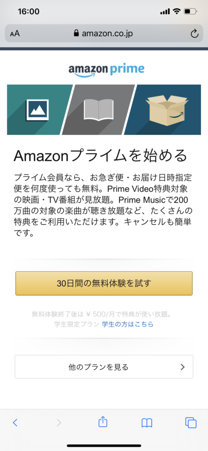
Task: Tap the open book icon in banner
Action: click(x=99, y=110)
